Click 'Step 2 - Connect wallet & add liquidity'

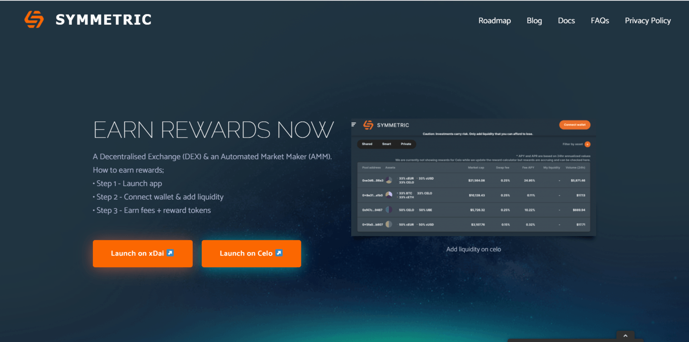pyautogui.click(x=158, y=196)
